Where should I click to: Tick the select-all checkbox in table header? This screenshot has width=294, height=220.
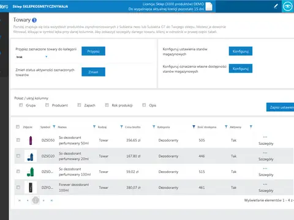[x=18, y=127]
